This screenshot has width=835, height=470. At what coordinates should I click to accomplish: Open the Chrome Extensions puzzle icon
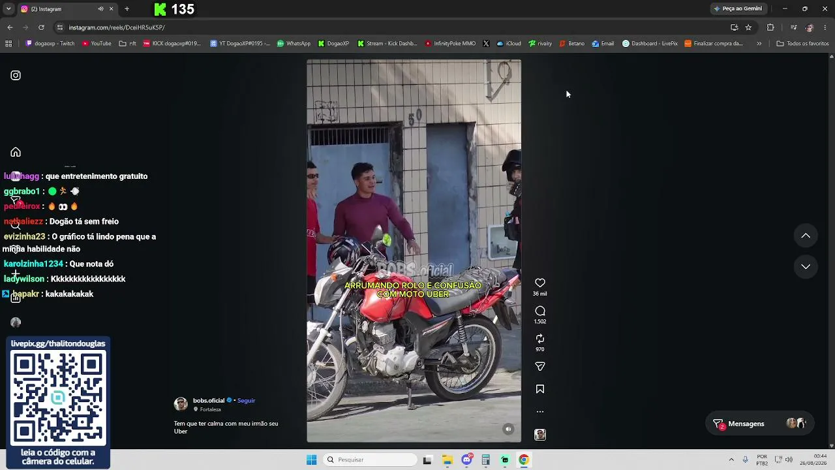pos(770,27)
